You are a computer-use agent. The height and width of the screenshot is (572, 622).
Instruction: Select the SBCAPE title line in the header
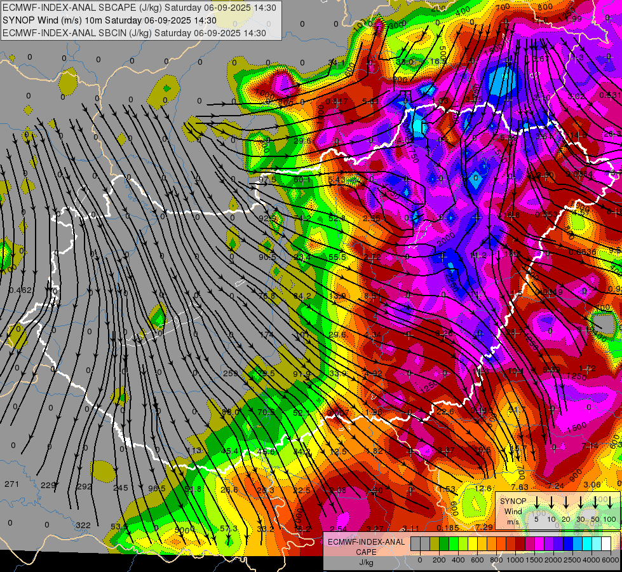coord(139,8)
